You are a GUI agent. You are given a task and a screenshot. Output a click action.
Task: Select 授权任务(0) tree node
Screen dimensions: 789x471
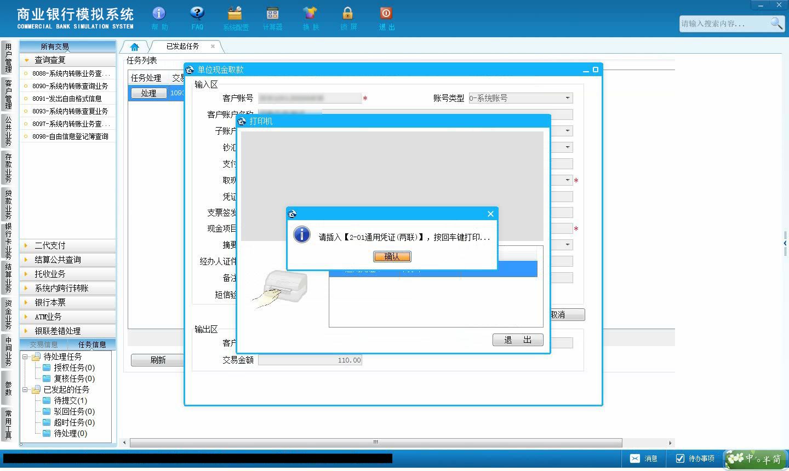coord(74,367)
